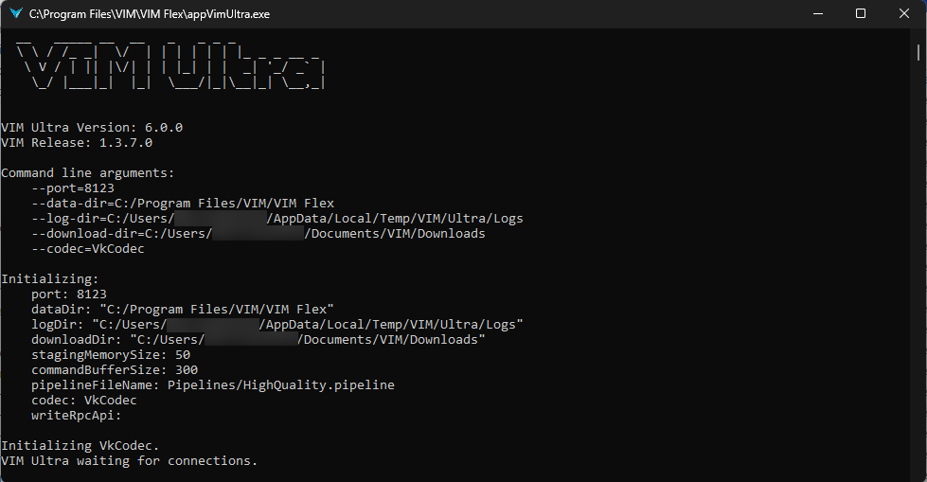Viewport: 927px width, 482px height.
Task: Click the "--codec=VkCodec" argument text
Action: (88, 249)
